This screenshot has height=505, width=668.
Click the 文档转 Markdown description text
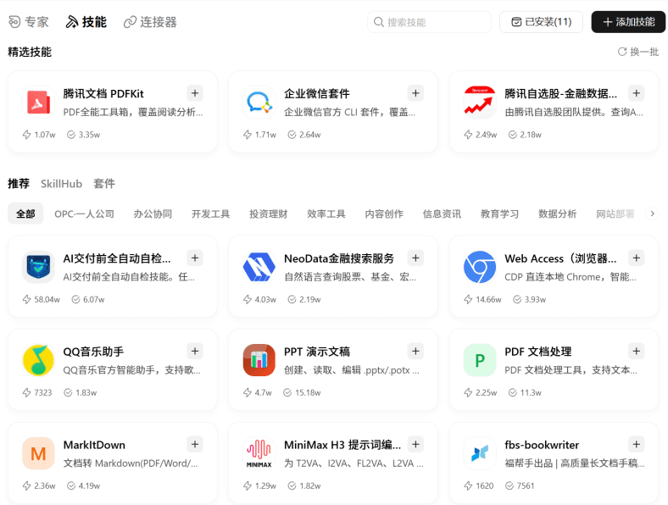coord(131,463)
